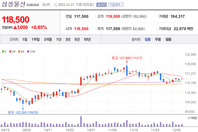Image resolution: width=198 pixels, height=132 pixels.
Task: Click the 하한가 82,500 text
Action: point(133,29)
